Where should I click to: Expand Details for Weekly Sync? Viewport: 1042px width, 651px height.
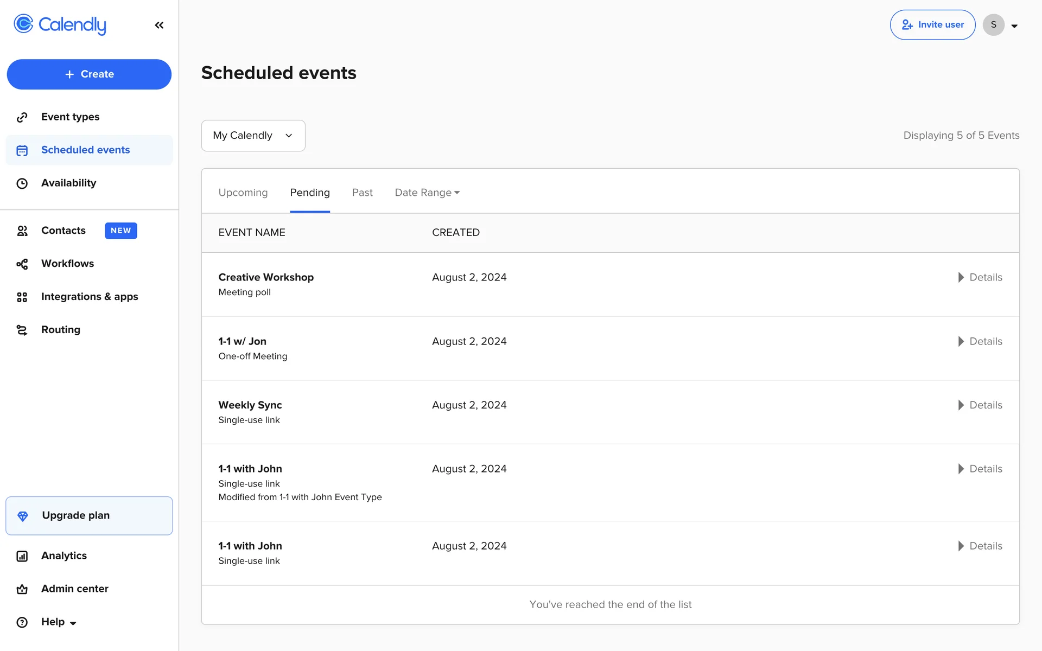tap(980, 405)
